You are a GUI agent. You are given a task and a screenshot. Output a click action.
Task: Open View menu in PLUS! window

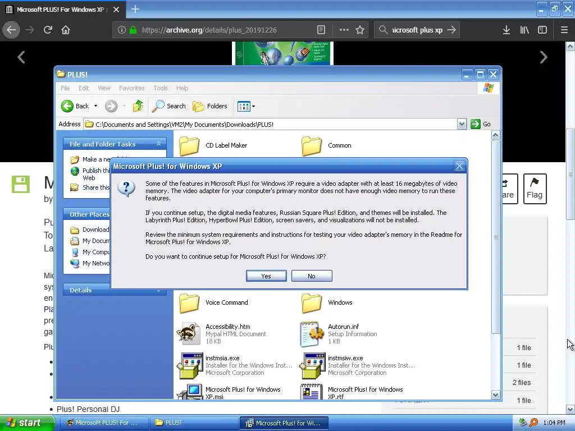(x=104, y=88)
